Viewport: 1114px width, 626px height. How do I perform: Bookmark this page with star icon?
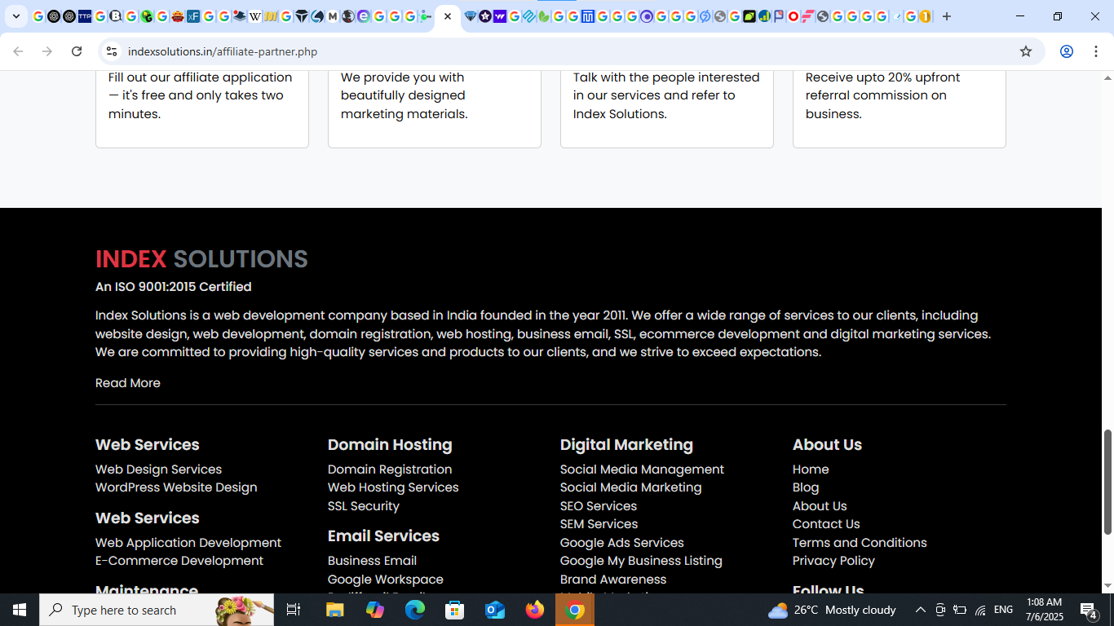coord(1026,51)
